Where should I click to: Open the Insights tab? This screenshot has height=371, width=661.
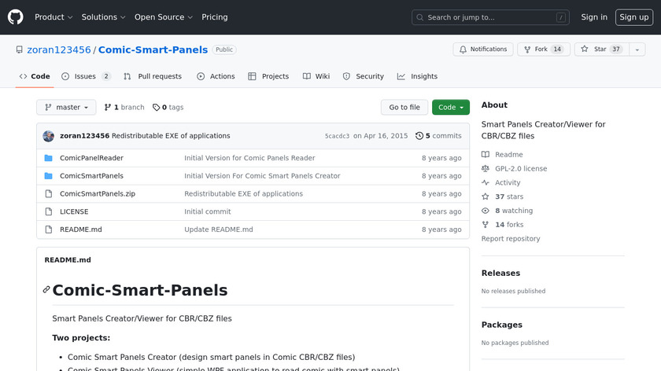(x=417, y=76)
